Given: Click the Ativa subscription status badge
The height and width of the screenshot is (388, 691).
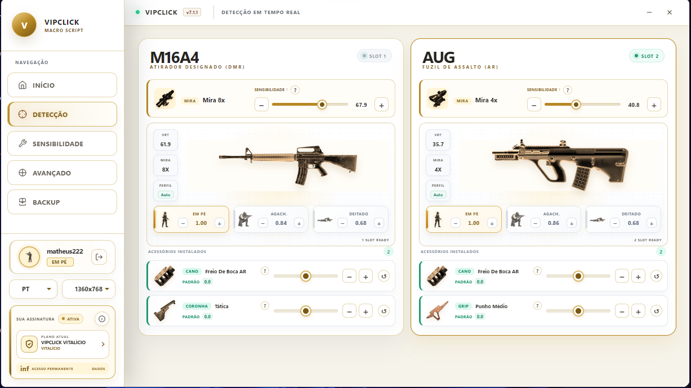Looking at the screenshot, I should (x=70, y=319).
